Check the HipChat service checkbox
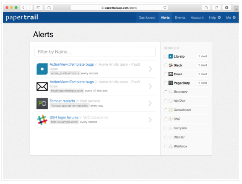This screenshot has height=184, width=242. tap(166, 101)
